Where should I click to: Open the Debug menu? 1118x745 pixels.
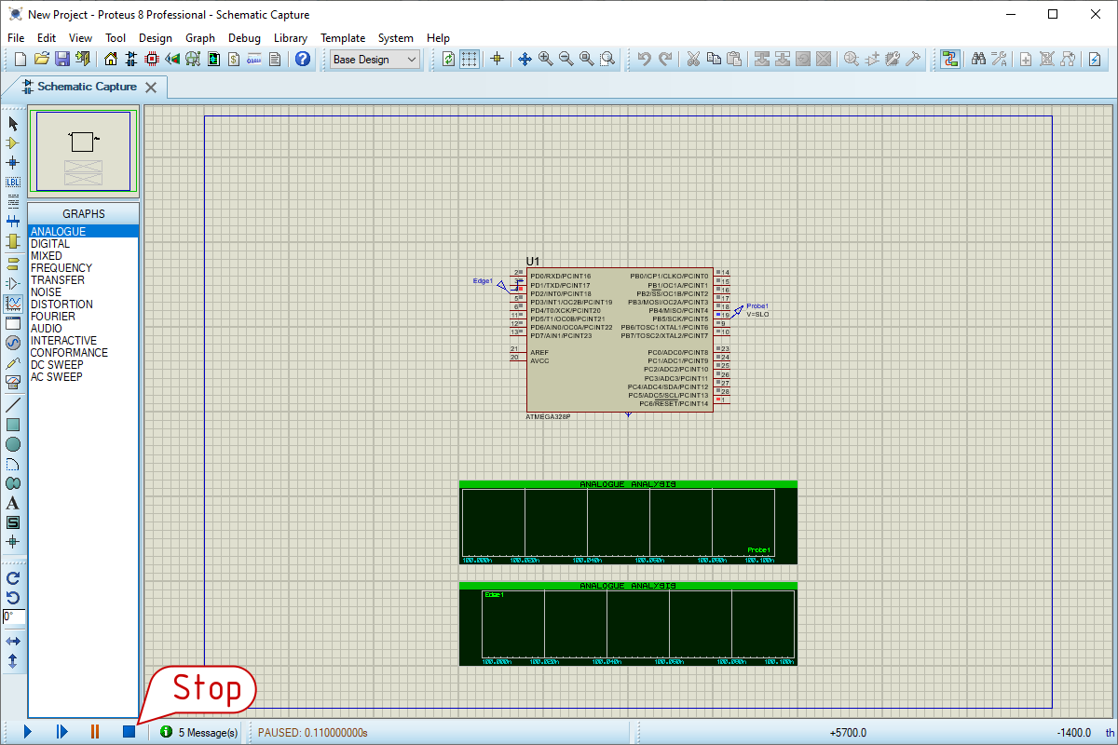point(244,38)
